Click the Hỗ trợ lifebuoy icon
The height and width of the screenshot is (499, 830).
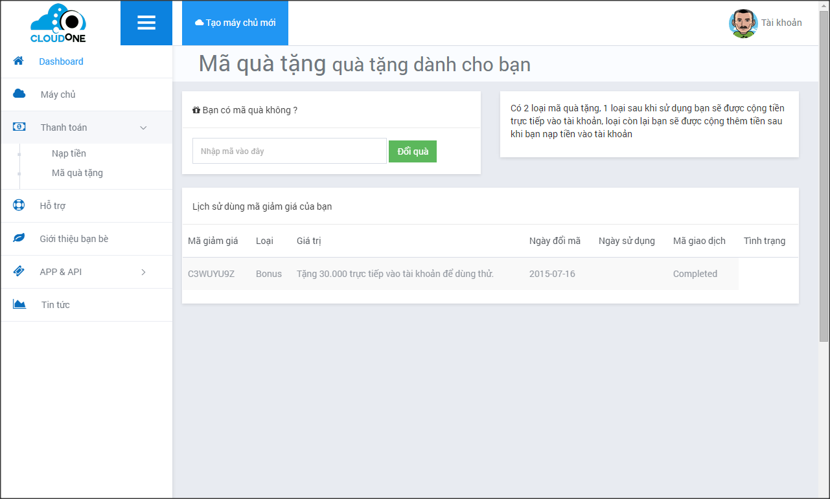tap(19, 205)
